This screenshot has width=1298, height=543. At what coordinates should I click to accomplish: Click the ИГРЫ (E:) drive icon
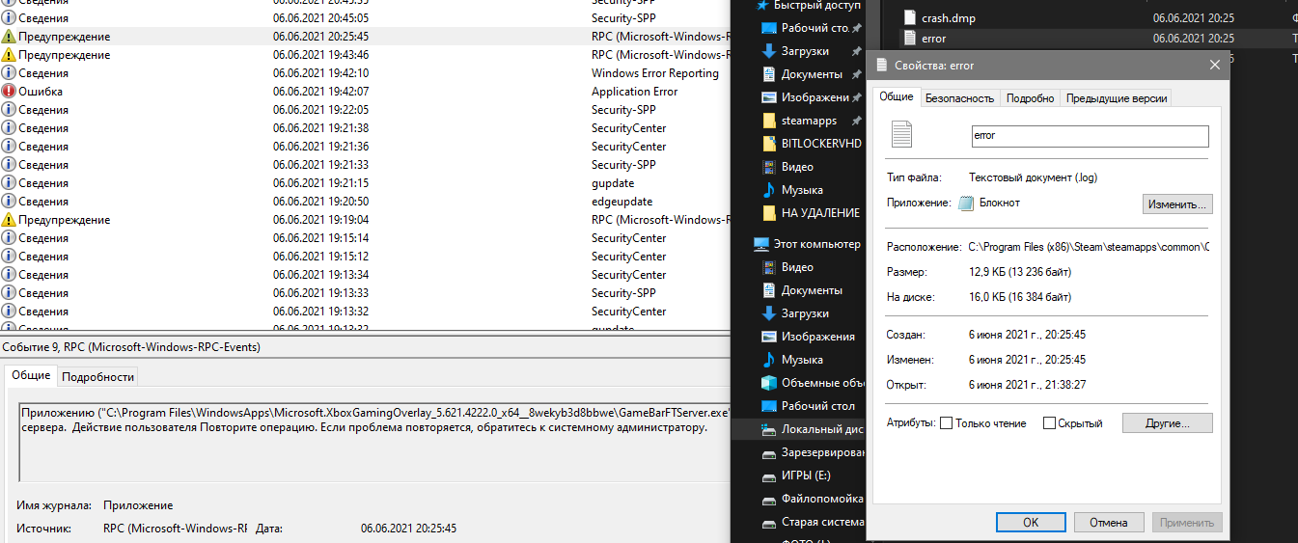(x=769, y=475)
